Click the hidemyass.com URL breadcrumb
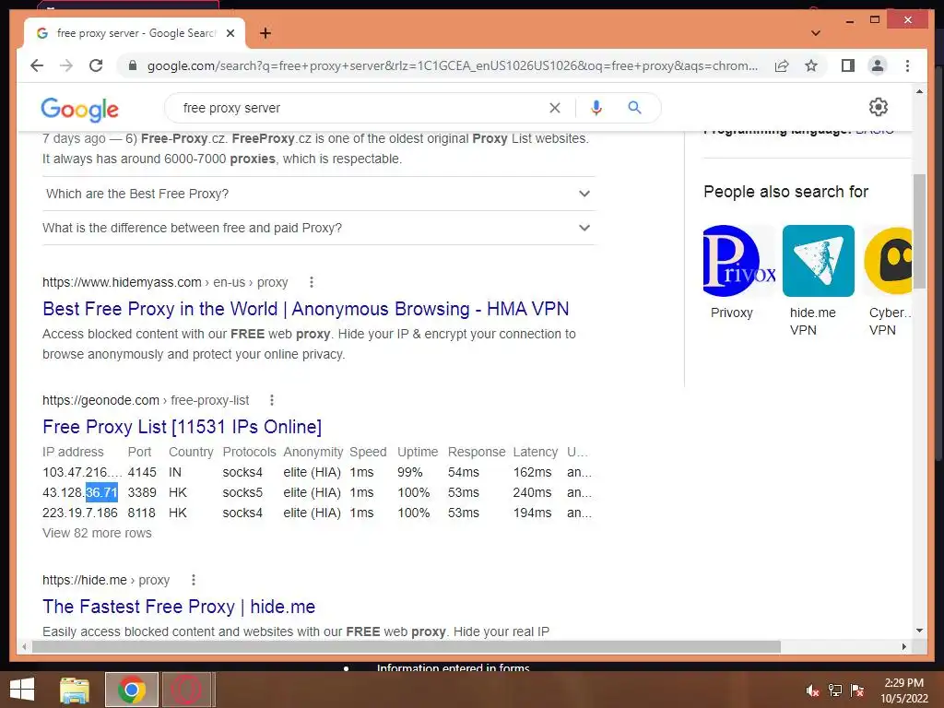 [165, 282]
